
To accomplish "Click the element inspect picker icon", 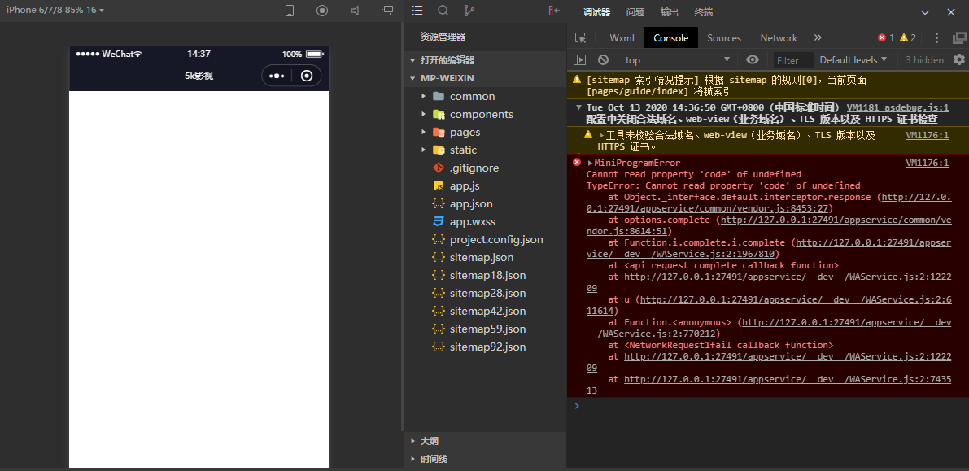I will (580, 37).
